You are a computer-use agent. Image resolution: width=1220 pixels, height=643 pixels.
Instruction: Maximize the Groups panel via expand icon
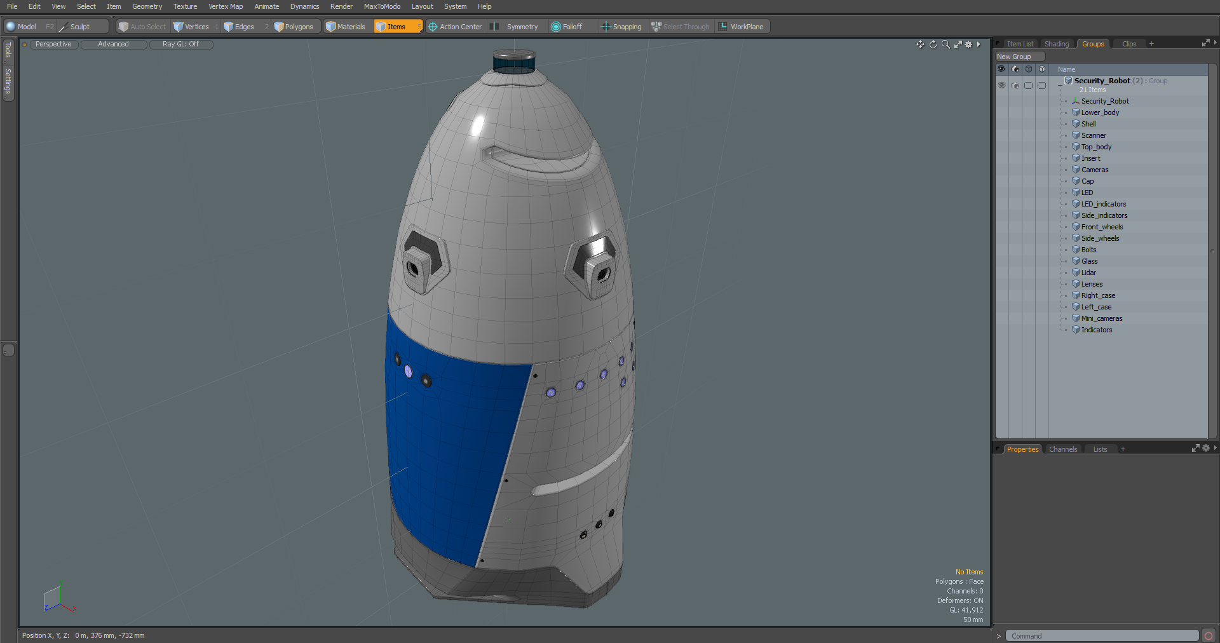click(x=1205, y=43)
